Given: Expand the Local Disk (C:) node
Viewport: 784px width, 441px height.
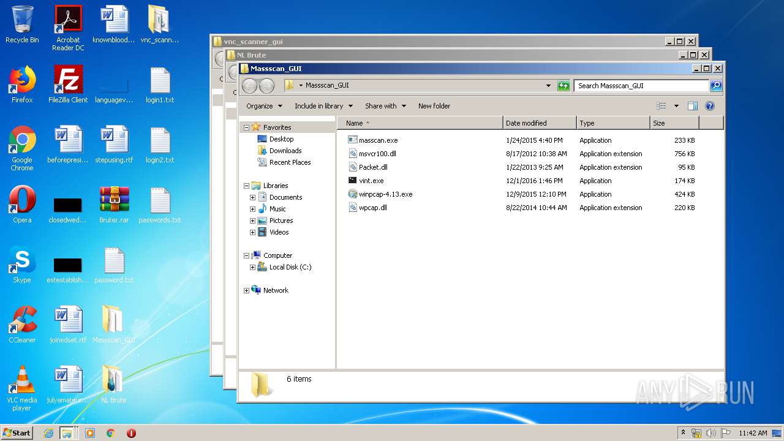Looking at the screenshot, I should (252, 267).
